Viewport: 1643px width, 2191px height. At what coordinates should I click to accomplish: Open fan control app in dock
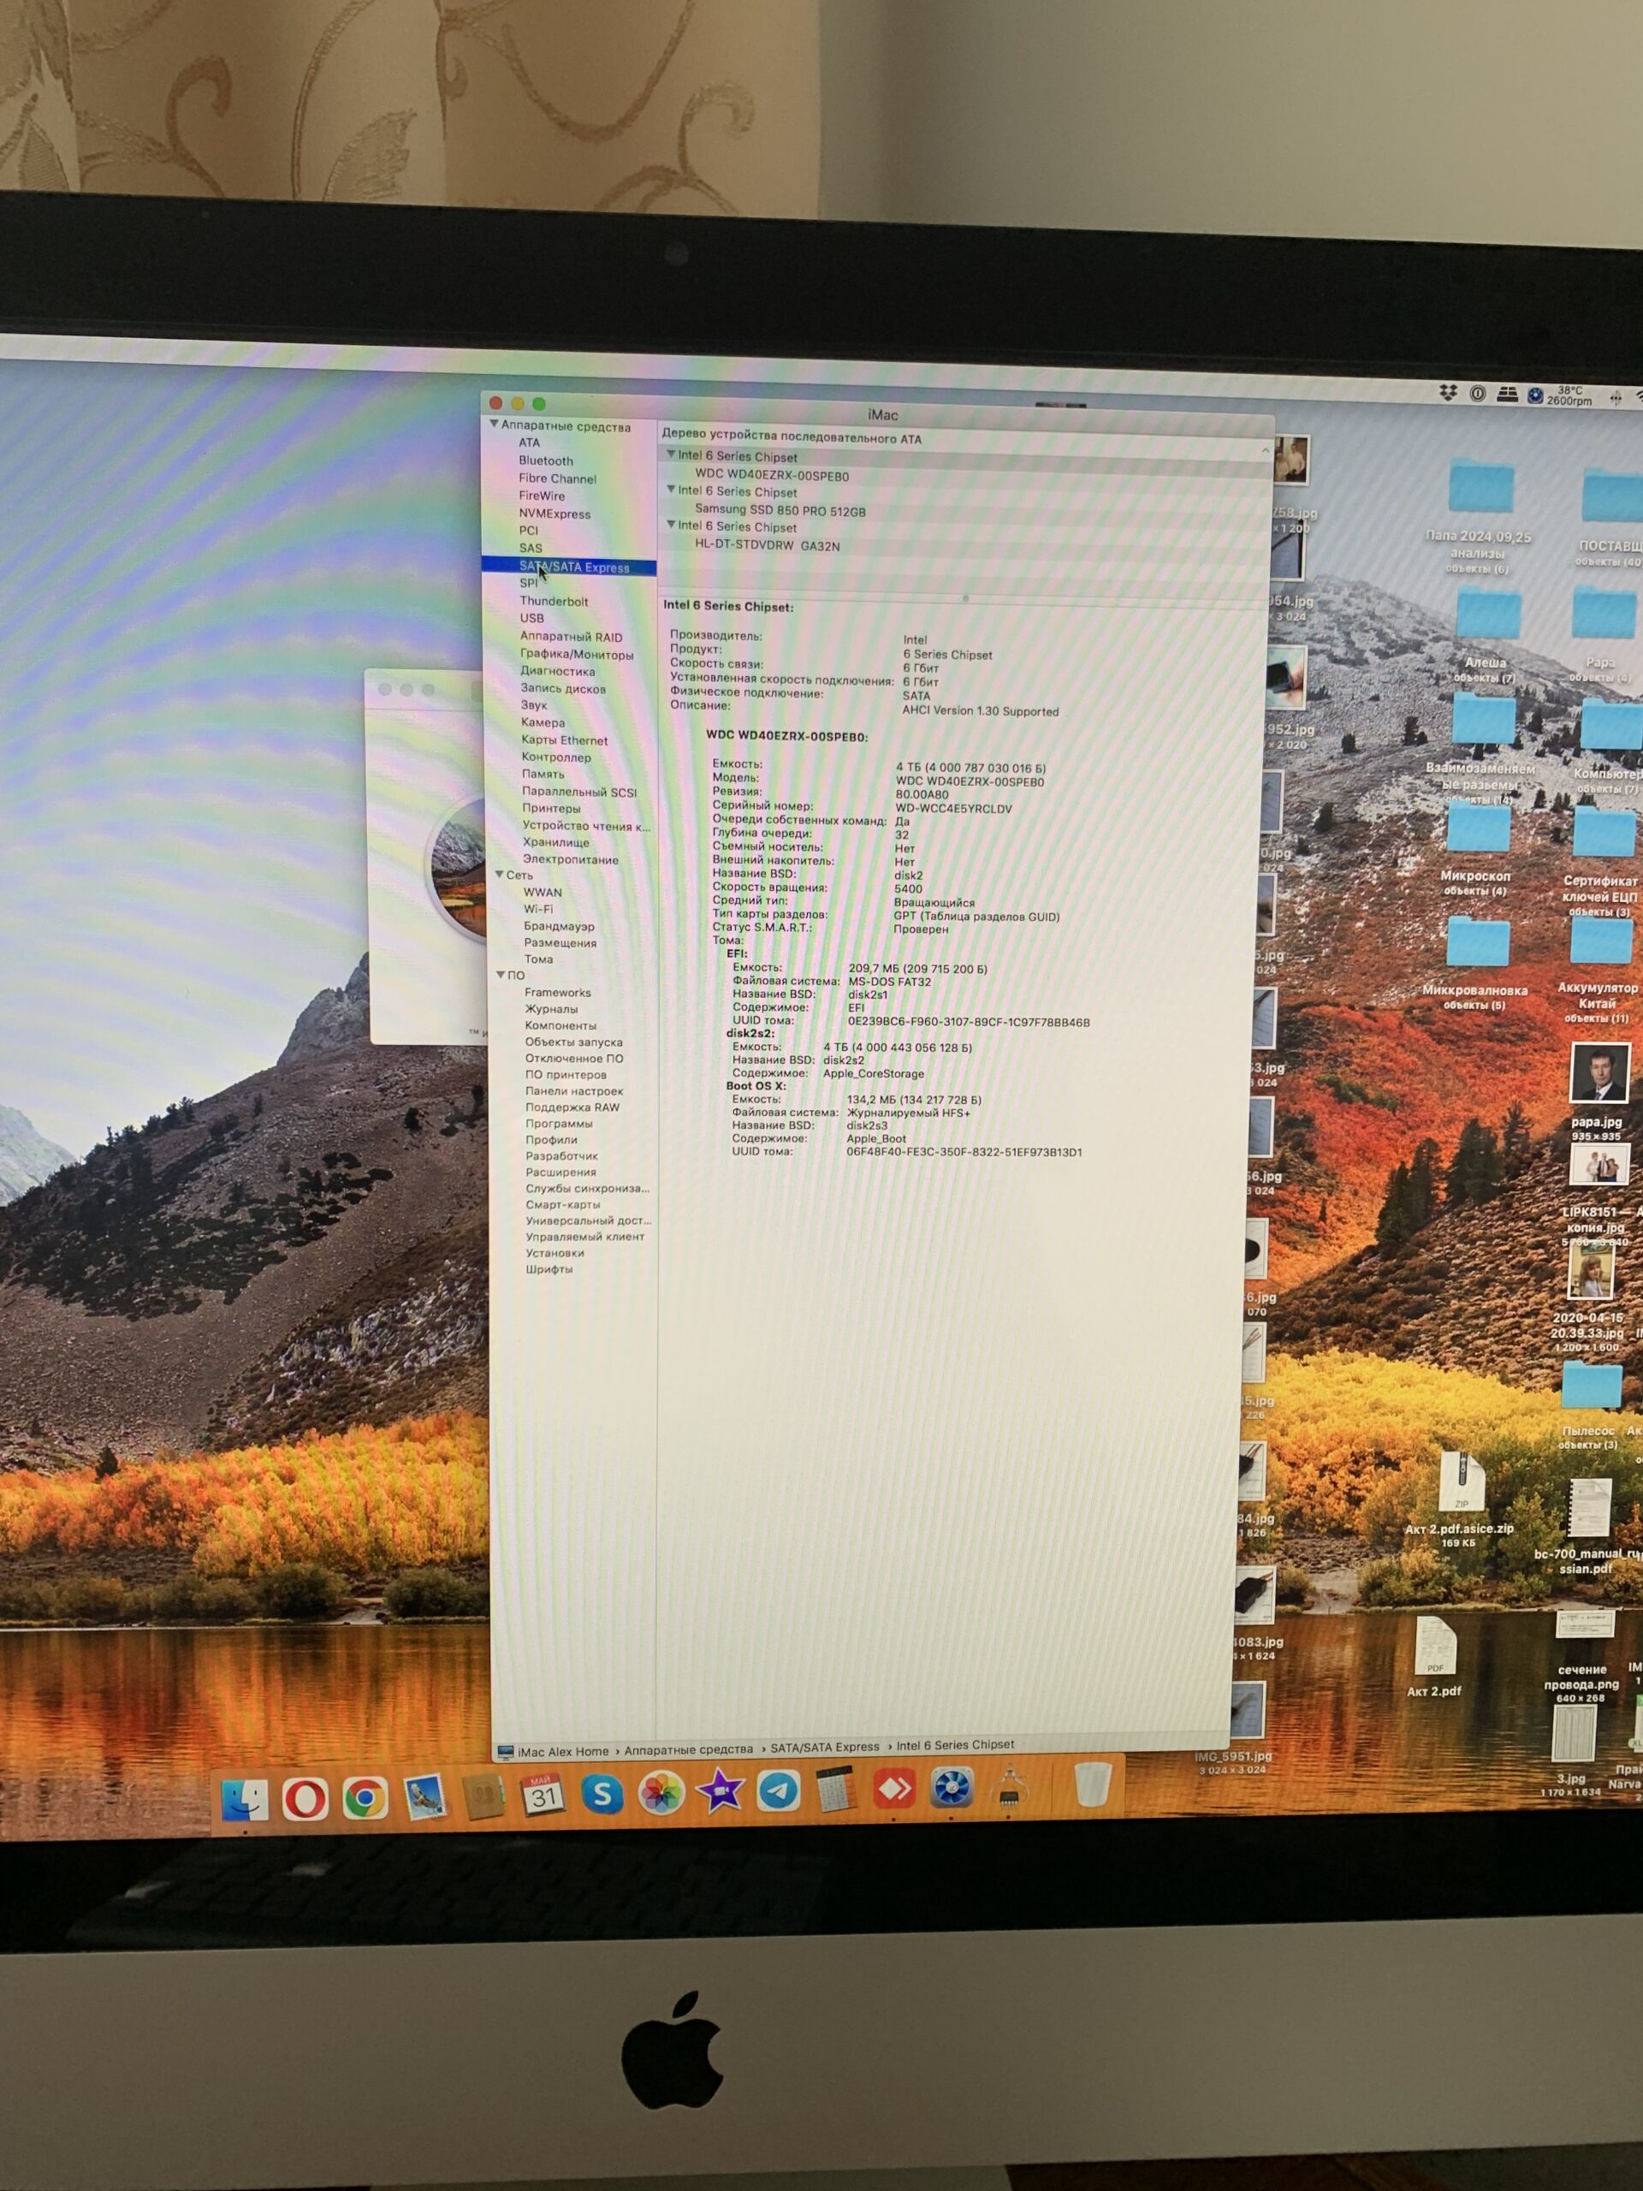[x=952, y=1788]
